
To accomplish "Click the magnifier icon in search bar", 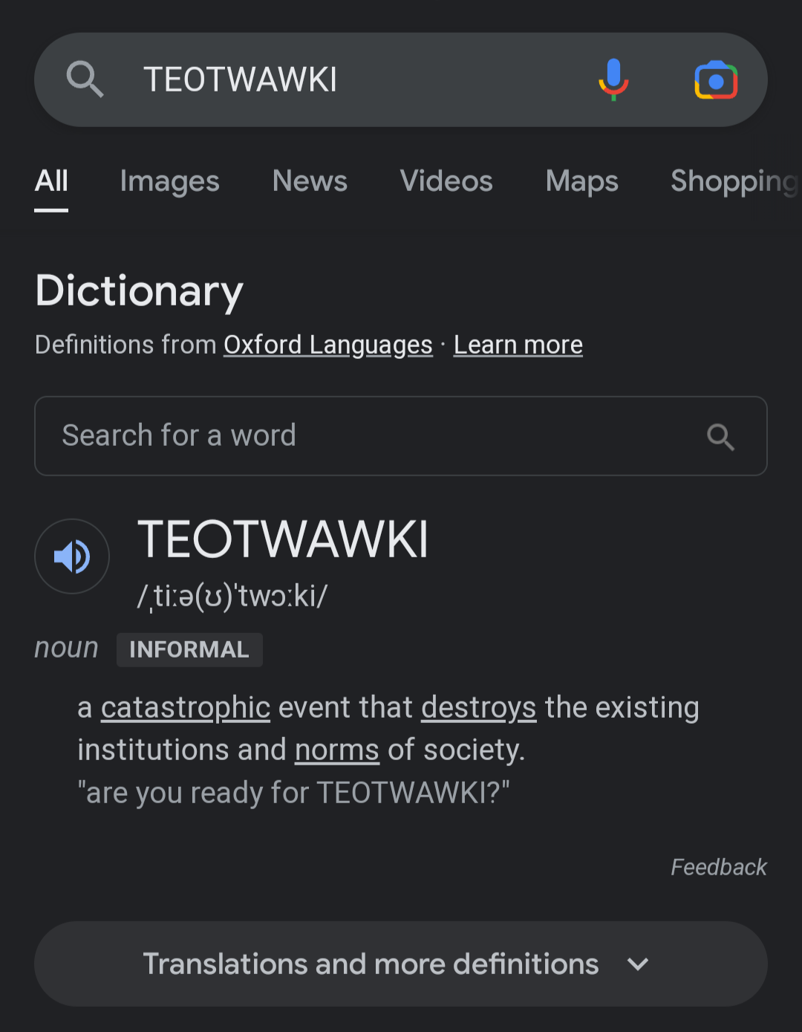I will (85, 79).
